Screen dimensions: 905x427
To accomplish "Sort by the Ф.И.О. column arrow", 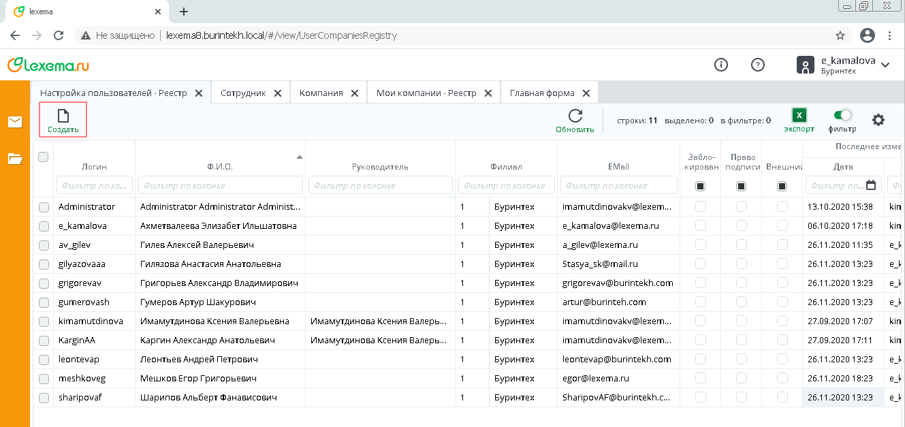I will tap(299, 157).
